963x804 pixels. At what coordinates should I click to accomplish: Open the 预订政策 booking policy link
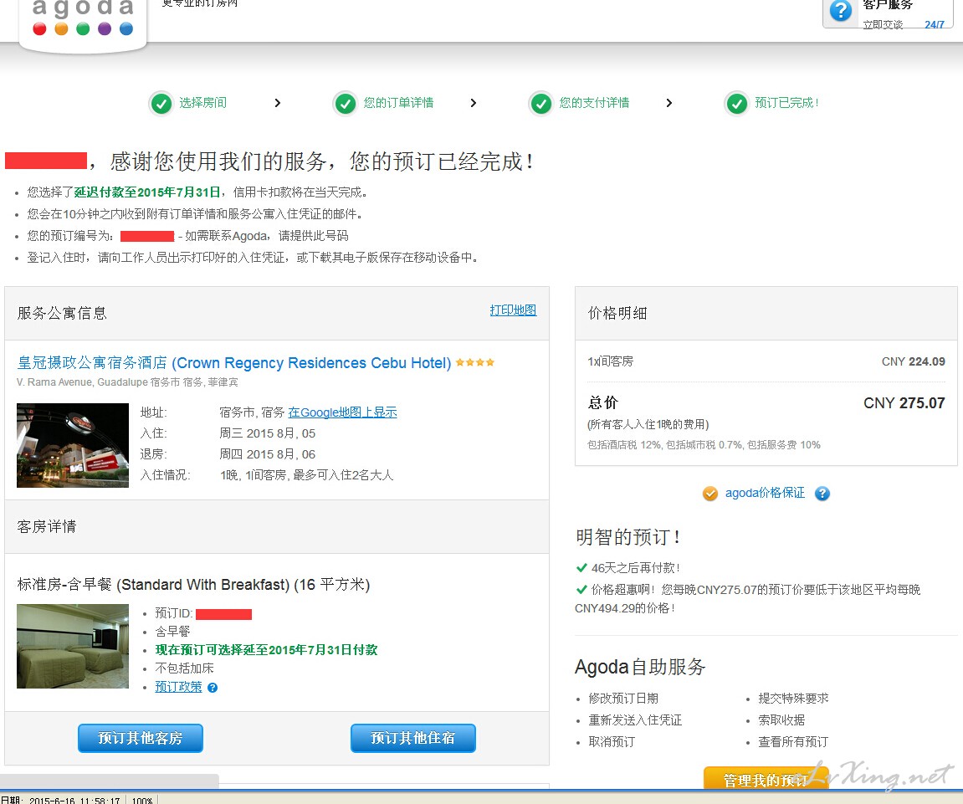click(x=178, y=687)
